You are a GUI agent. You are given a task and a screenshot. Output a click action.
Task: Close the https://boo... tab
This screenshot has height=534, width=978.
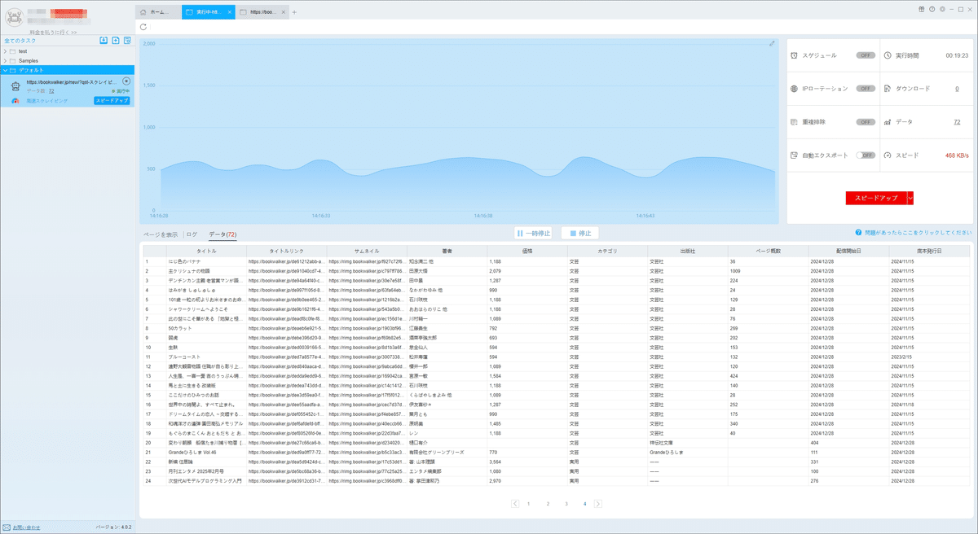point(282,12)
